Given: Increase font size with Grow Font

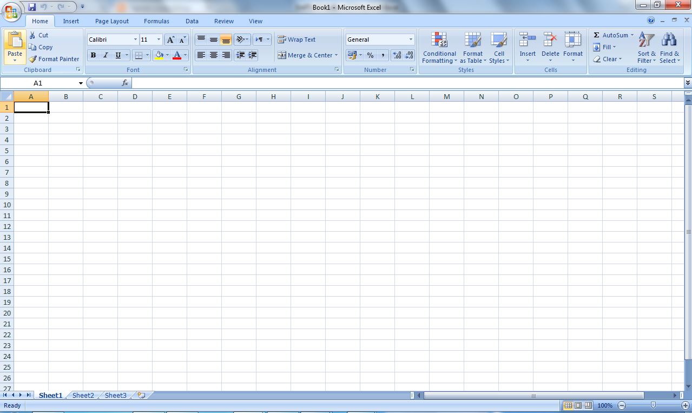Looking at the screenshot, I should pos(170,40).
